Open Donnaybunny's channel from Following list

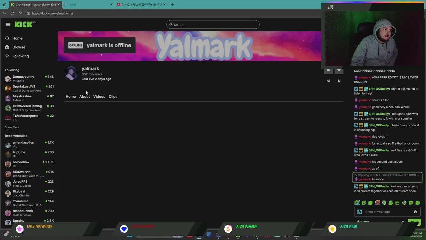click(x=29, y=79)
